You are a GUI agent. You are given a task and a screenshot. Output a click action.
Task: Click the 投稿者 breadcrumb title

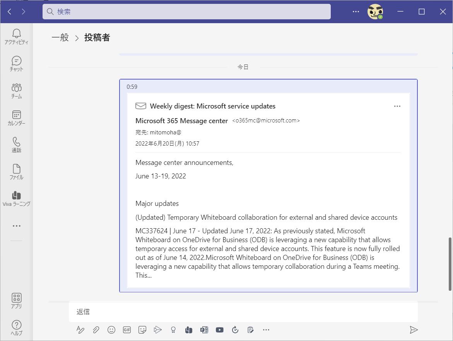(x=97, y=37)
